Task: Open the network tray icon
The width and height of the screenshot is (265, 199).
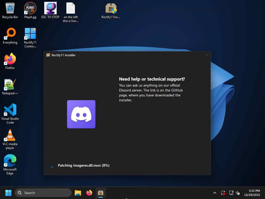Action: [231, 193]
